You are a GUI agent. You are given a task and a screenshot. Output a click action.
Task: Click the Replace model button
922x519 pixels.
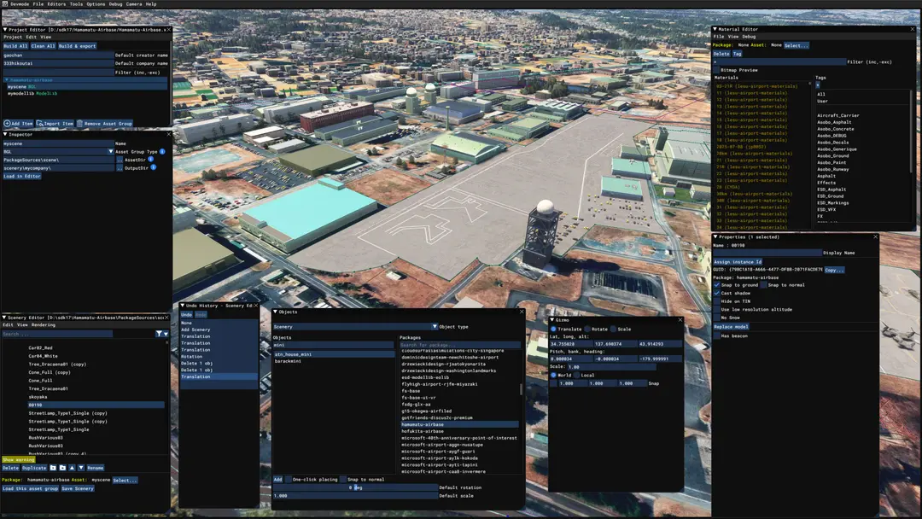(731, 327)
